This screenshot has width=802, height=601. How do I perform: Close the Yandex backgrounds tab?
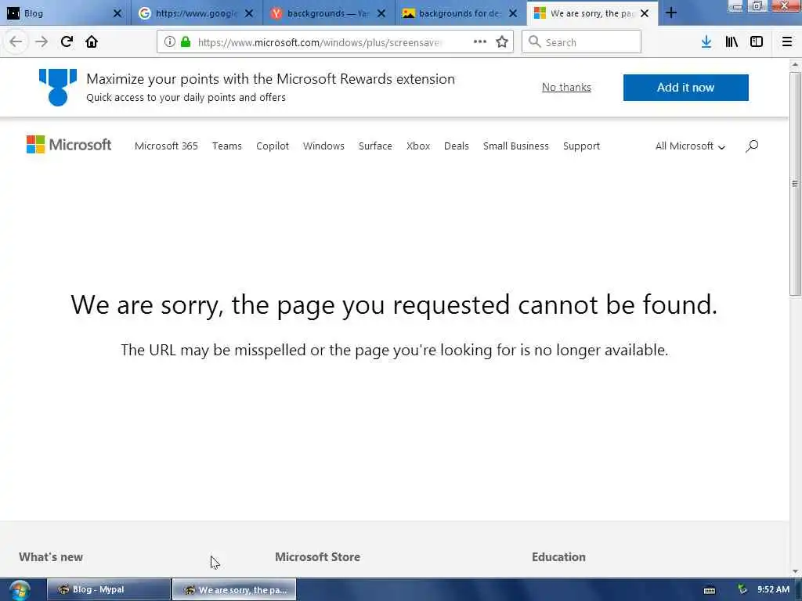(381, 13)
